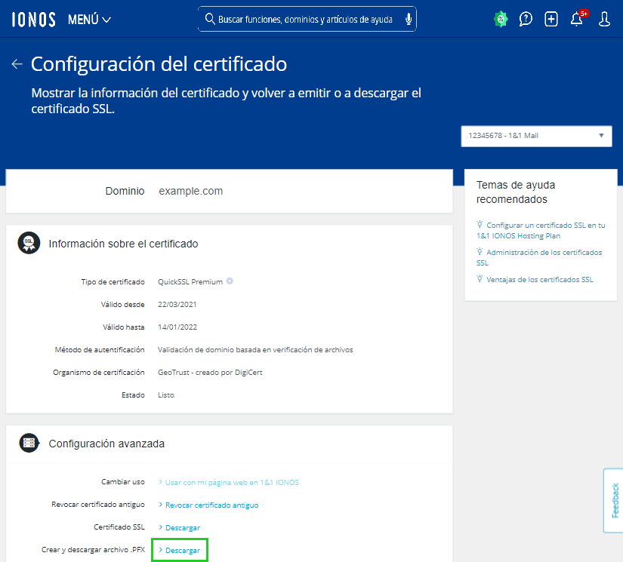Click the green badge icon in header
The image size is (623, 562).
[501, 19]
